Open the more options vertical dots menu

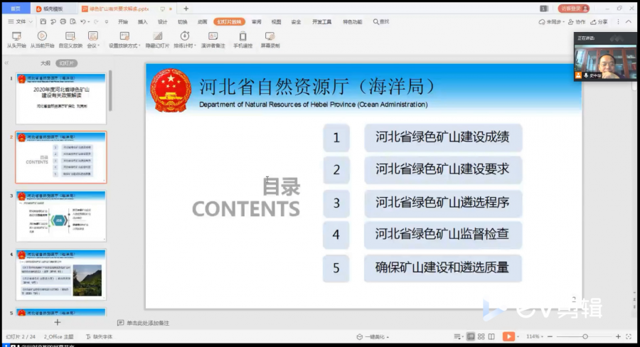(x=618, y=21)
